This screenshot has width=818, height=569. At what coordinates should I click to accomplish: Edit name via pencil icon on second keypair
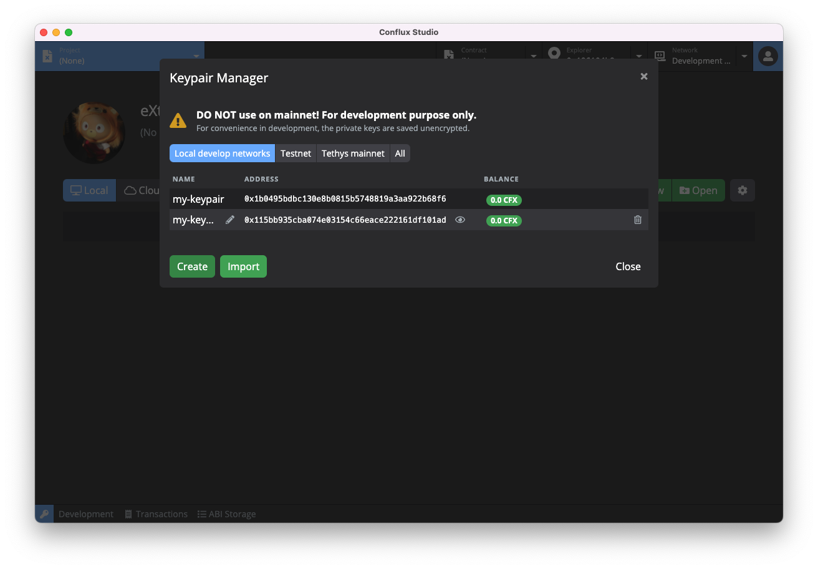230,220
